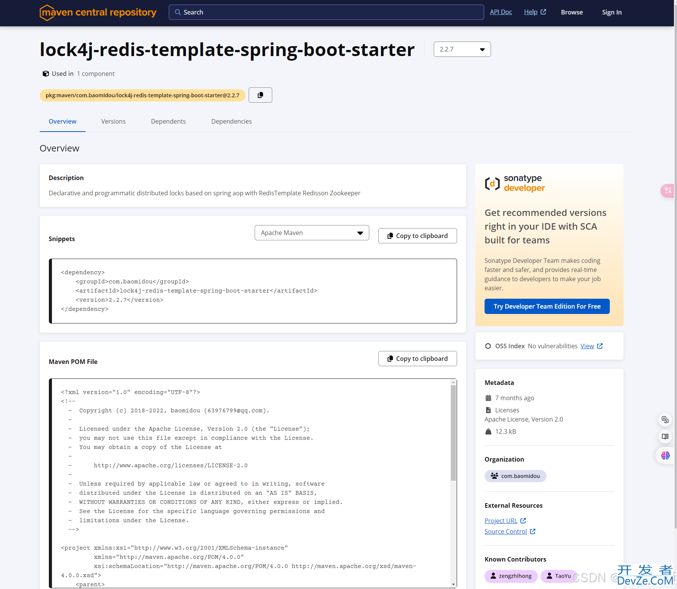Open the 1 component link
Viewport: 677px width, 589px height.
[x=96, y=74]
